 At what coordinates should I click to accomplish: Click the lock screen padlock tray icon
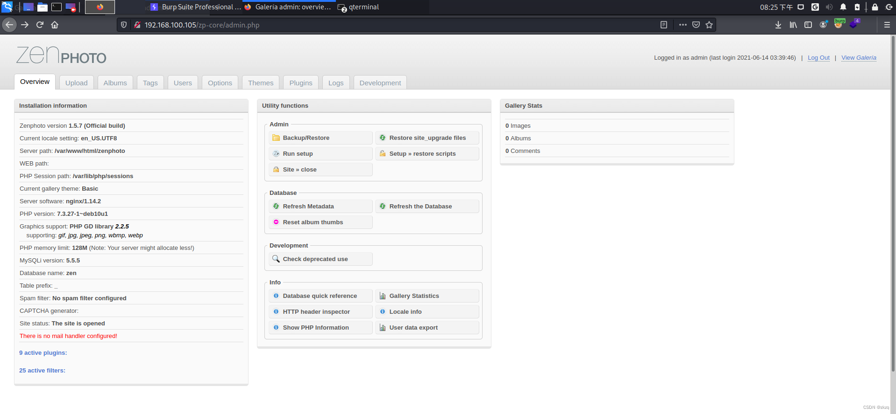(875, 7)
